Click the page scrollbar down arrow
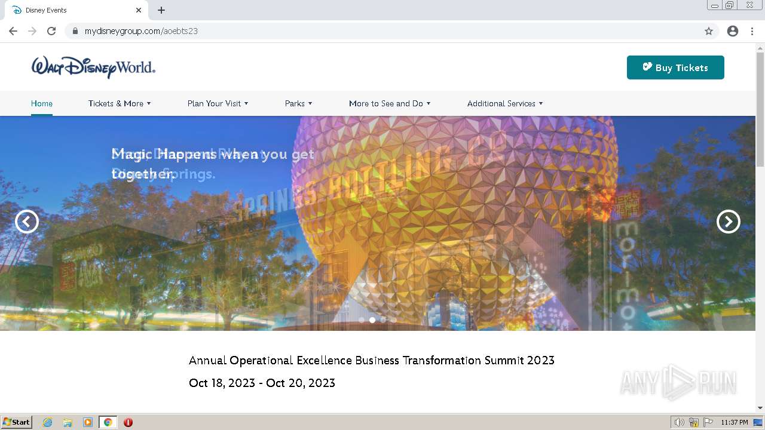This screenshot has width=765, height=430. point(760,408)
